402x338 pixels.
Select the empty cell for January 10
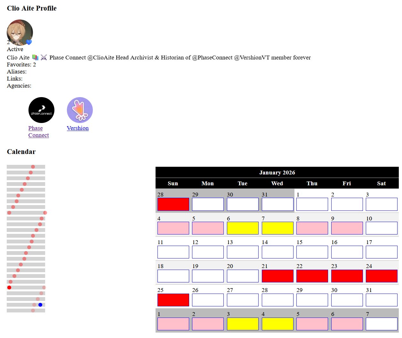click(382, 228)
